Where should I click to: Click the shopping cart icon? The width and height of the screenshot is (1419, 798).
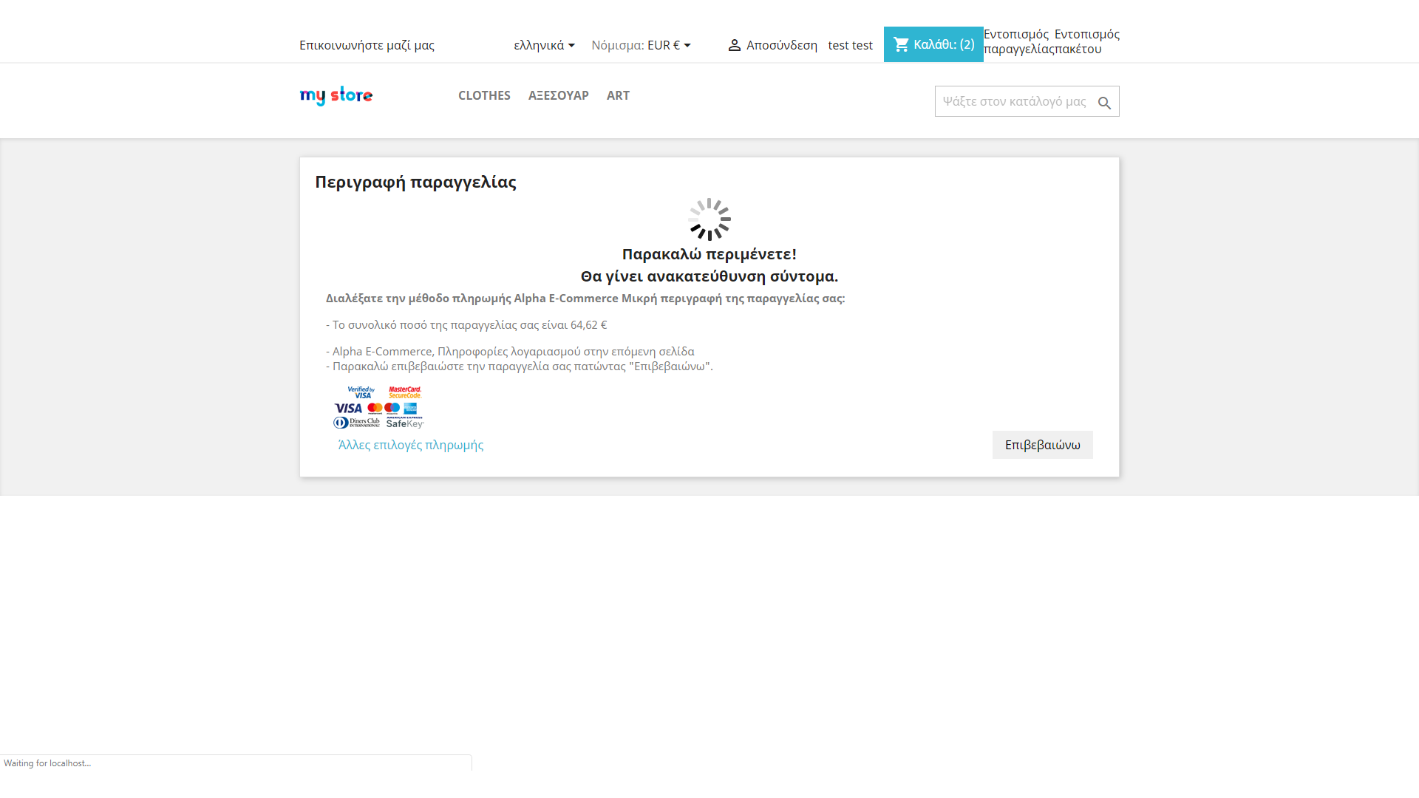pyautogui.click(x=901, y=44)
